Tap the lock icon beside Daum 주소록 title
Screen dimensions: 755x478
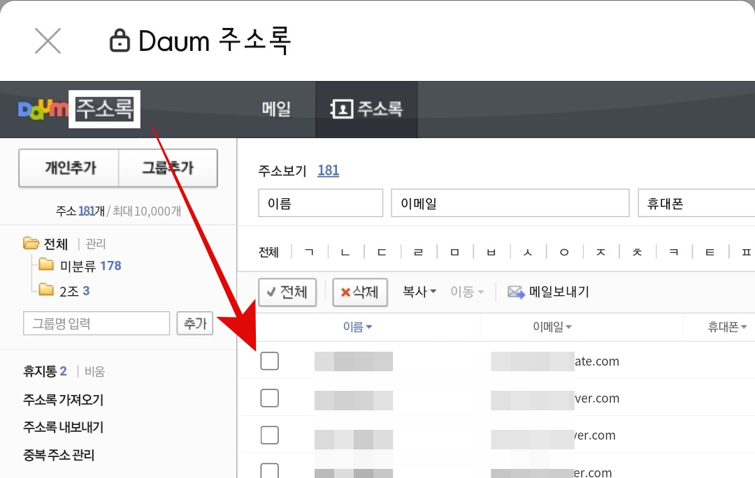120,40
